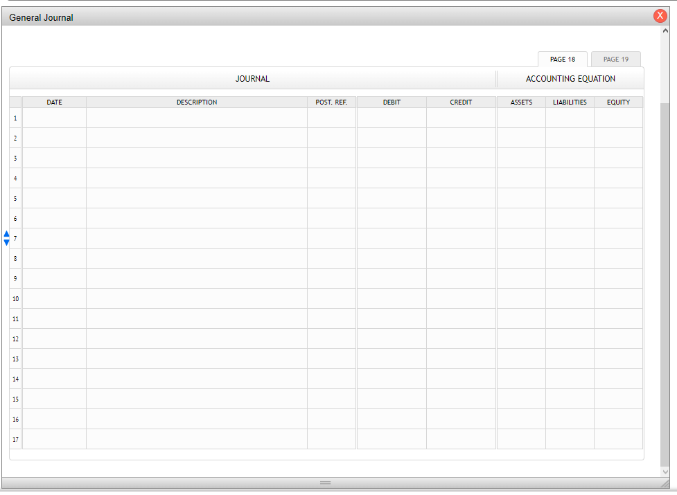This screenshot has width=677, height=495.
Task: Click the DEBIT column header
Action: 392,102
